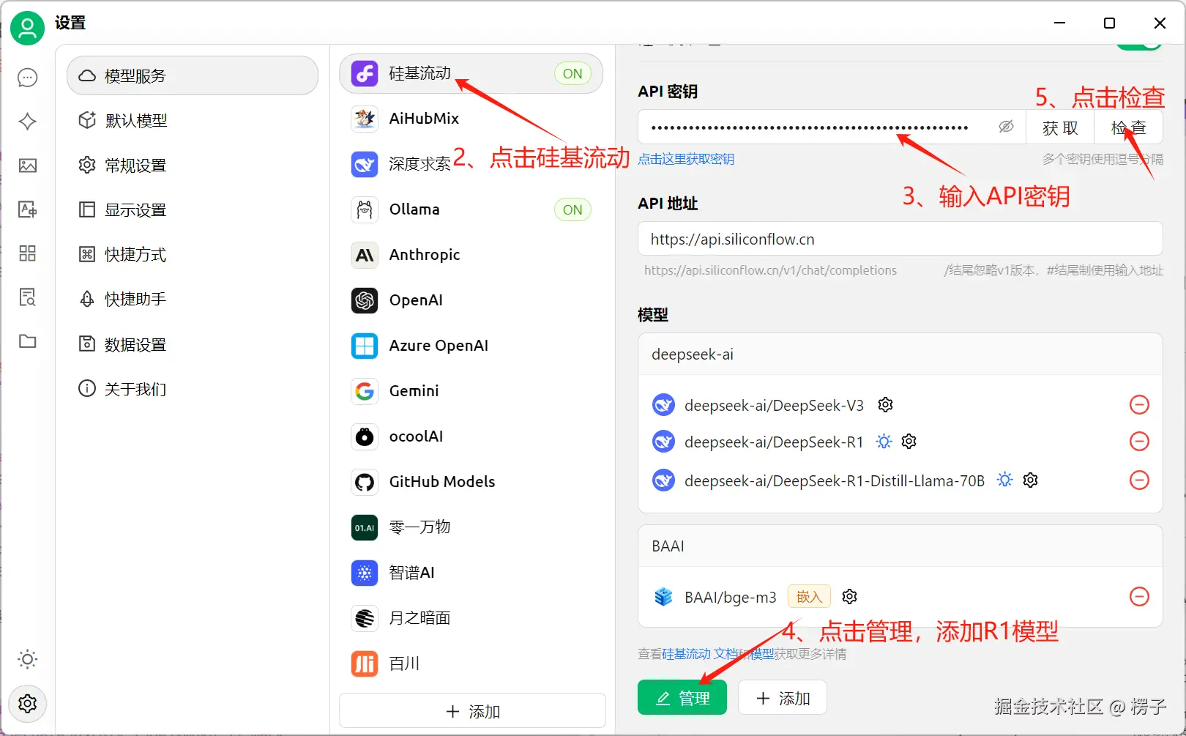Image resolution: width=1186 pixels, height=736 pixels.
Task: Remove the DeepSeek-R1-Distill-Llama-70B model
Action: pyautogui.click(x=1139, y=480)
